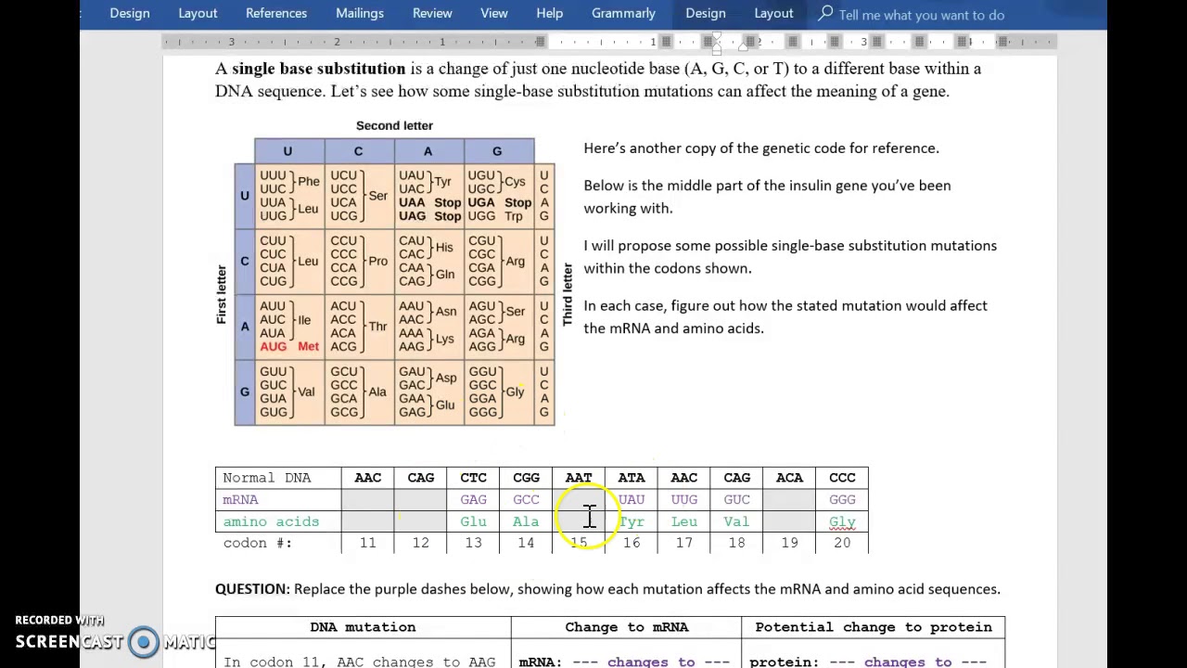
Task: Click codon number '20' cell
Action: click(x=842, y=543)
